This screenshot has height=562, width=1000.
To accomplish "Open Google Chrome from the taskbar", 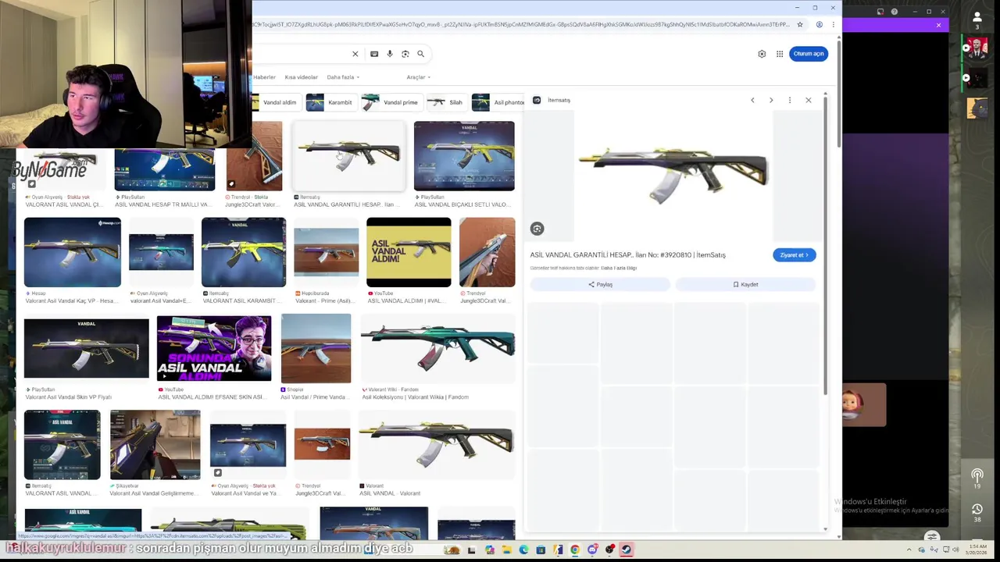I will [575, 550].
